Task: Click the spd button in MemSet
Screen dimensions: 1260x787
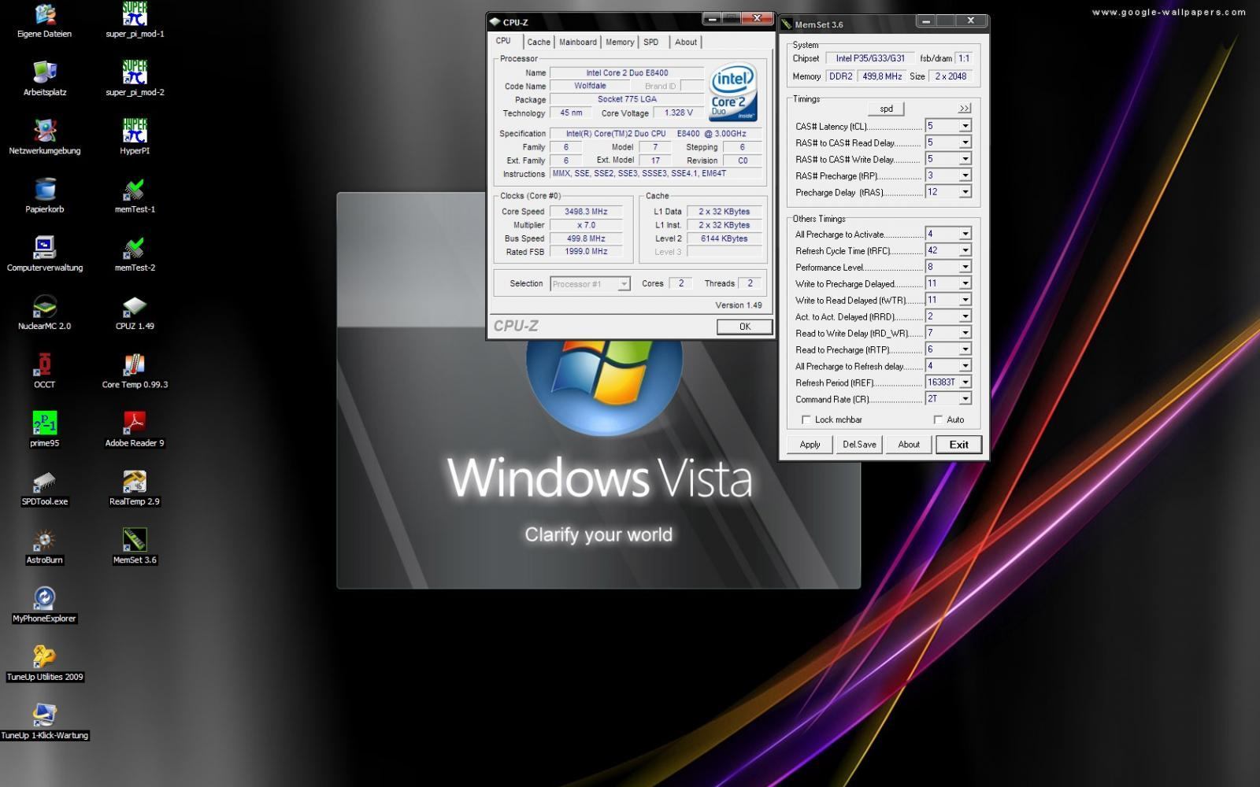Action: coord(886,109)
